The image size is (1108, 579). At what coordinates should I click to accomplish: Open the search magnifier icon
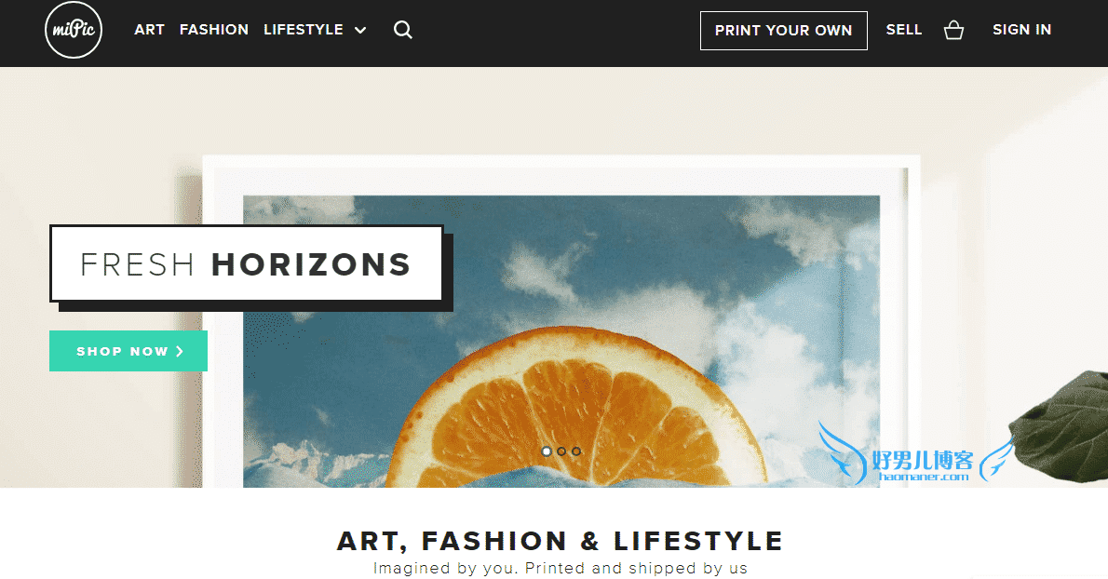(403, 30)
